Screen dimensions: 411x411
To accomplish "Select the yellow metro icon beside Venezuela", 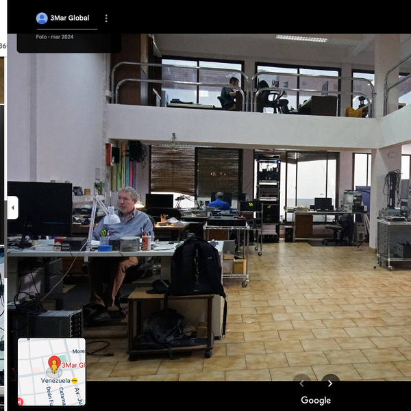I will (x=74, y=380).
